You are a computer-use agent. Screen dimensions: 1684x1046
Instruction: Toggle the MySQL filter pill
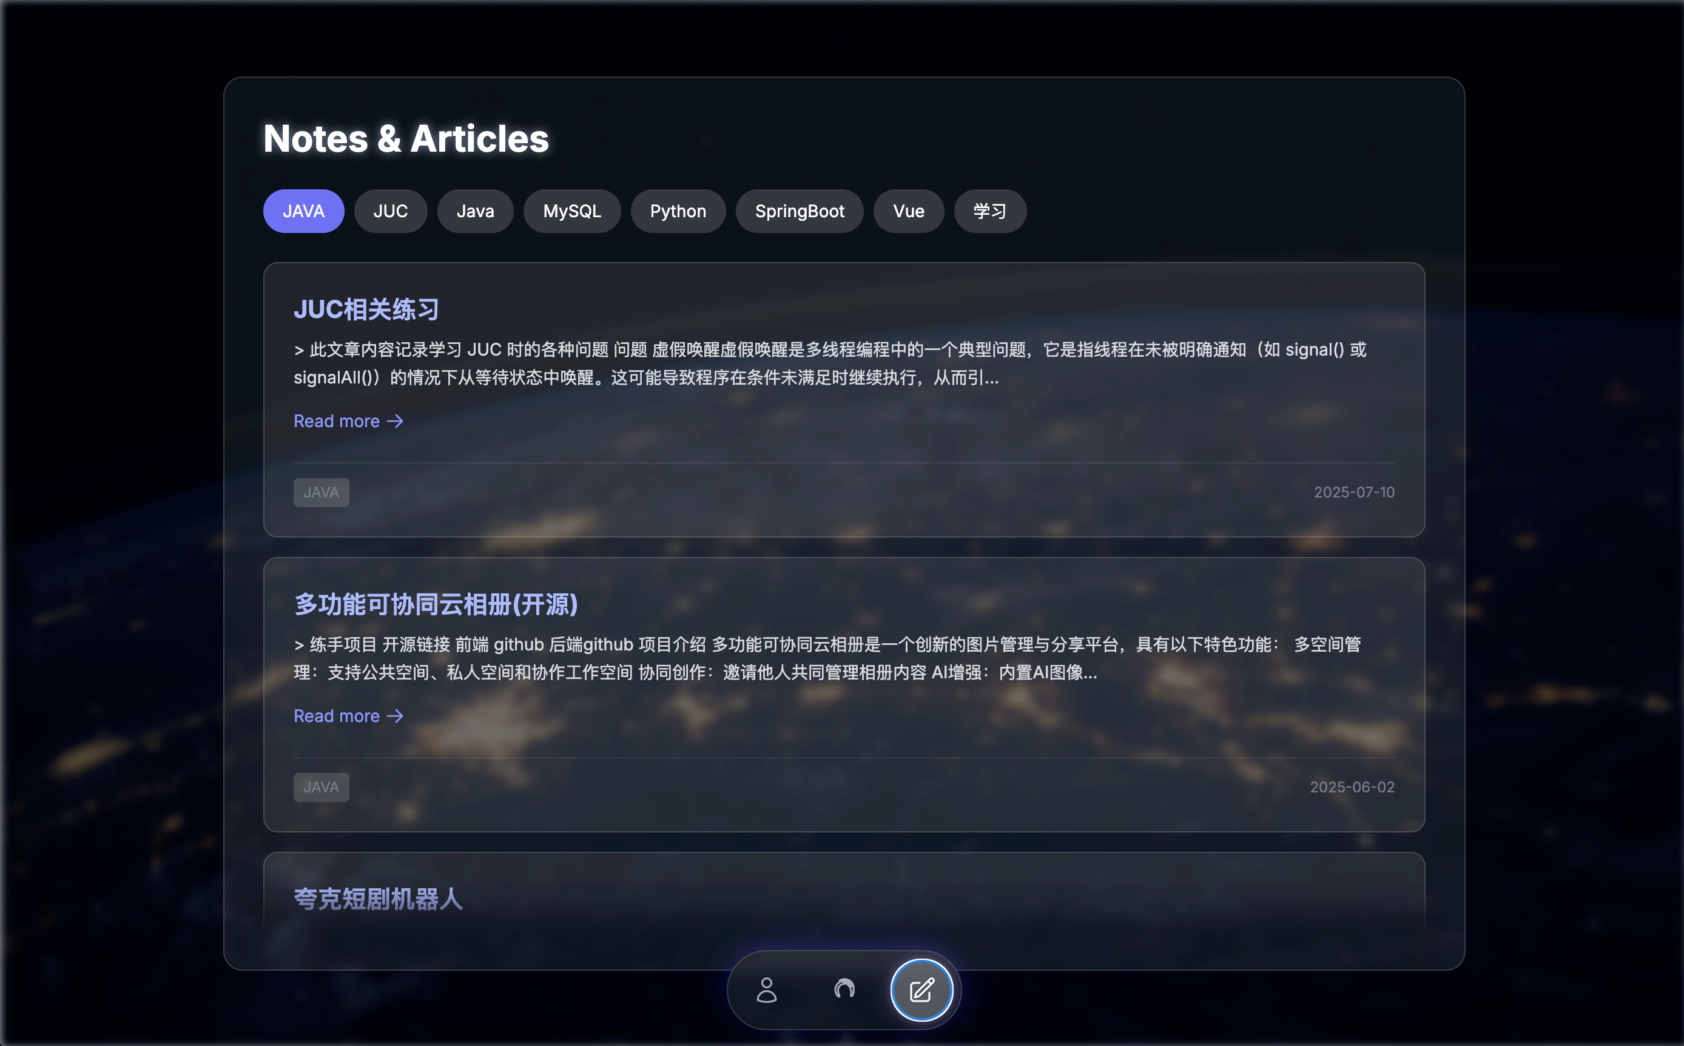pyautogui.click(x=571, y=211)
